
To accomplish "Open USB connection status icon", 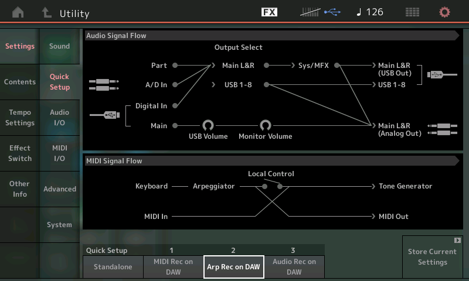I will pos(332,12).
